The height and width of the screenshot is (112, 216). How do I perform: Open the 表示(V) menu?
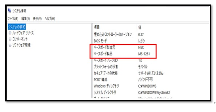37,18
